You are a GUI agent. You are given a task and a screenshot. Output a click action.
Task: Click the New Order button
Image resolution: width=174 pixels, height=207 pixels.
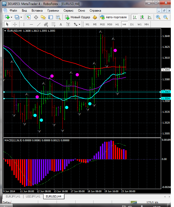pos(78,17)
